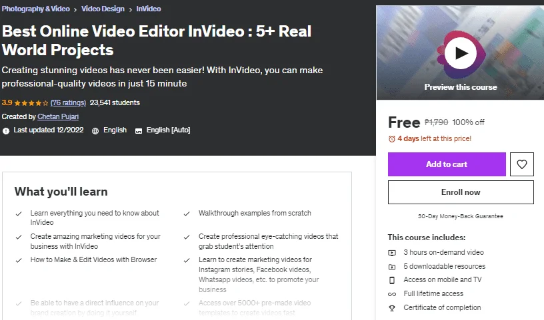View the 76 ratings link
The image size is (544, 320).
(68, 102)
